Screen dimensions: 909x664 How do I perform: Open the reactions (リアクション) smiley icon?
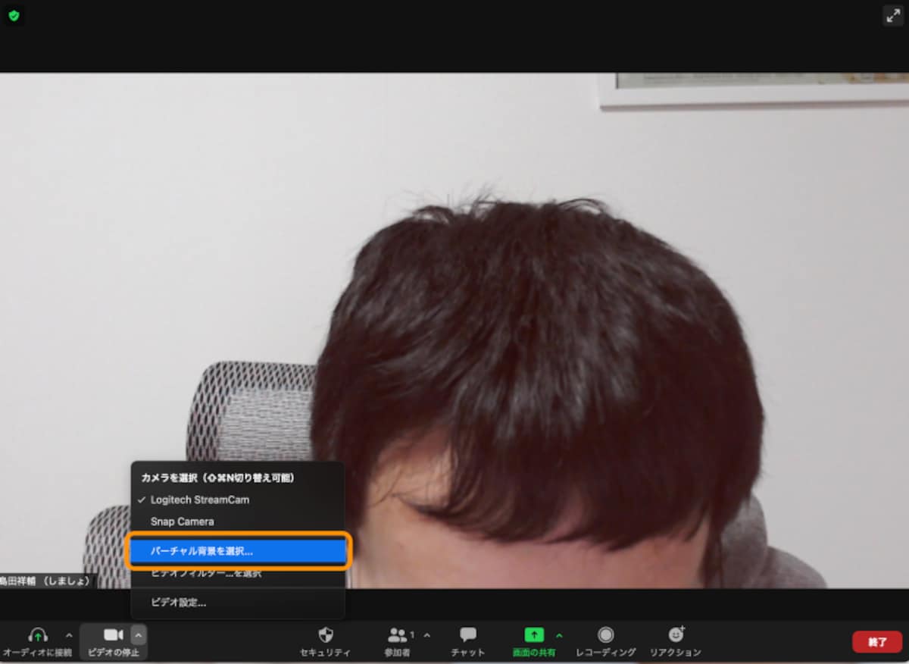(676, 634)
